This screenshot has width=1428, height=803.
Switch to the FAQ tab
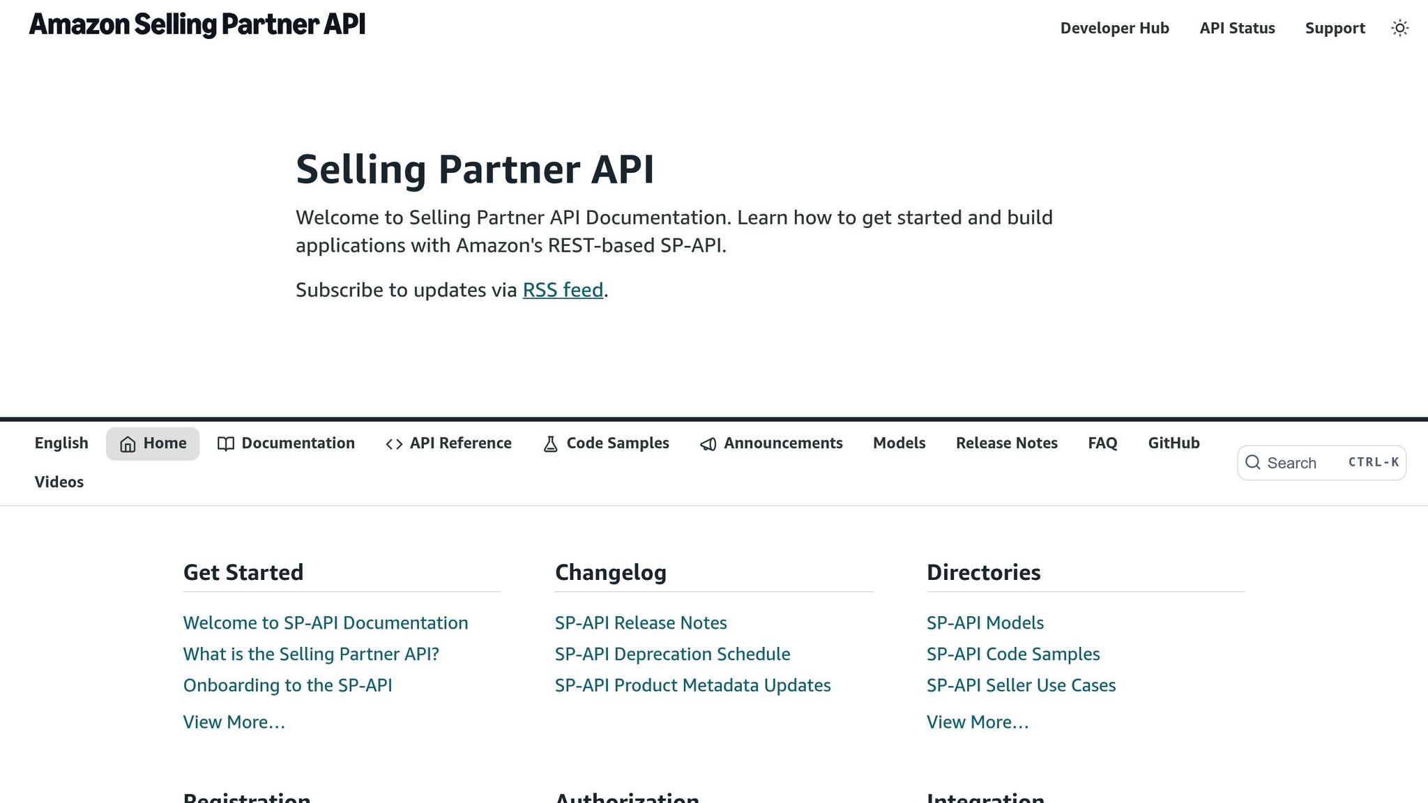[x=1102, y=443]
